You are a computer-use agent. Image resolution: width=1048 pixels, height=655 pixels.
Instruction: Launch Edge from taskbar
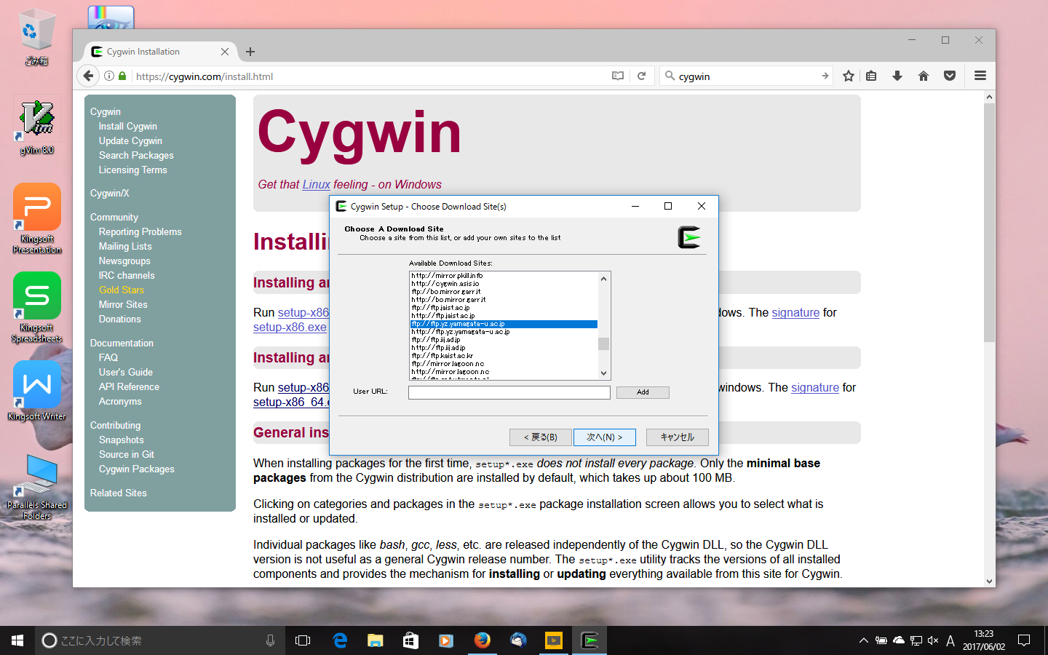[x=340, y=640]
